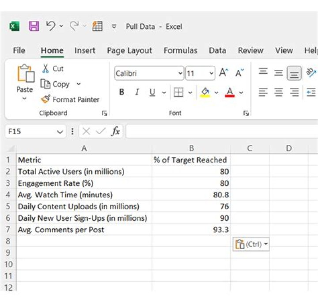Viewport: 318px width, 302px height.
Task: Open fill color palette arrow
Action: pos(216,93)
